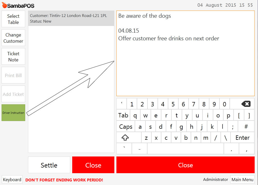Tap the 7 key
The height and width of the screenshot is (185, 258).
pos(193,104)
